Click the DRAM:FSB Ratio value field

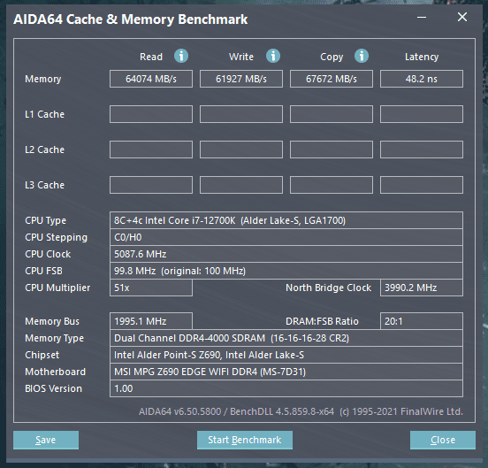click(x=422, y=321)
